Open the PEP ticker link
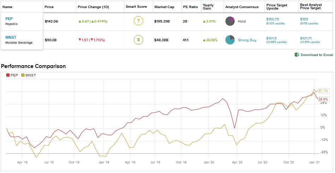Image resolution: width=335 pixels, height=173 pixels. tap(9, 19)
